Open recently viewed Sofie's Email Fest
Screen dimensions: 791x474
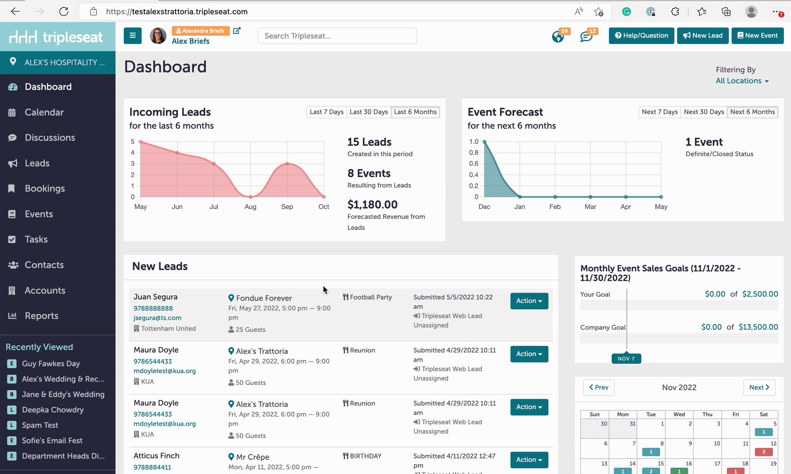tap(52, 440)
